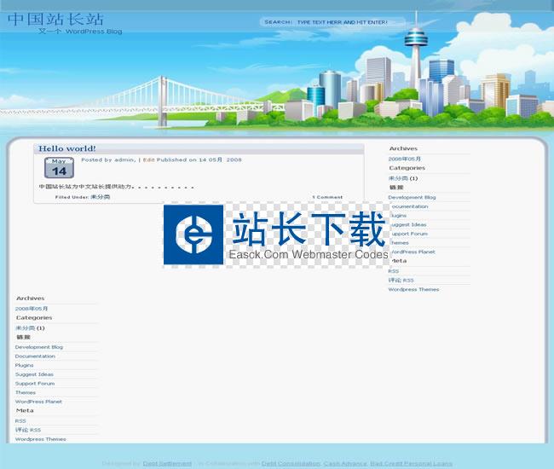Viewport: 554px width, 469px height.
Task: Open 2008年05月 archive in right sidebar
Action: pyautogui.click(x=403, y=159)
